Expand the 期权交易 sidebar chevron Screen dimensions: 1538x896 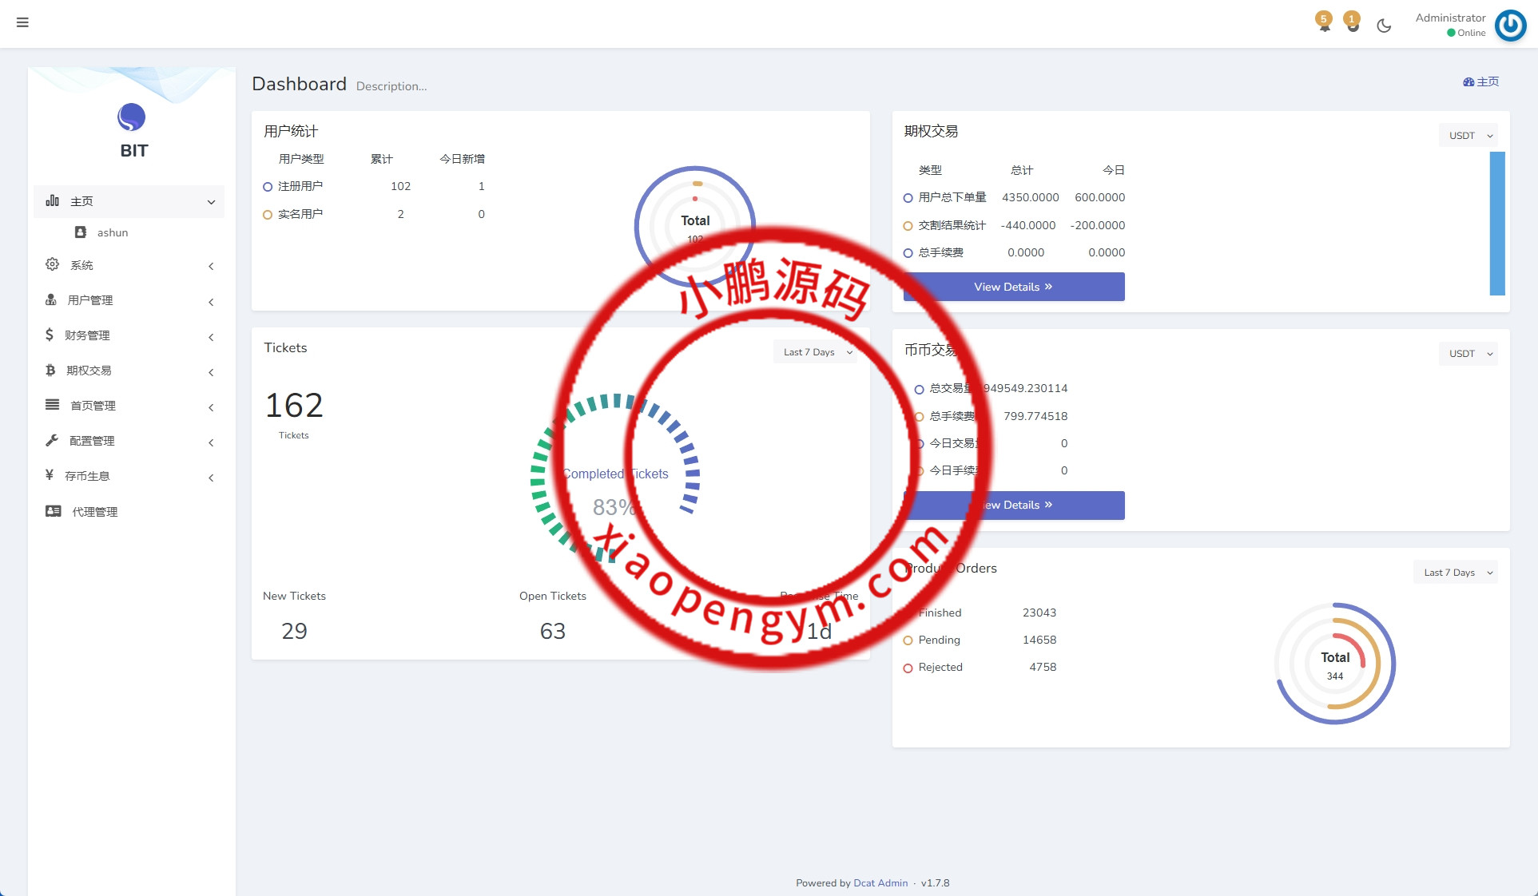pyautogui.click(x=211, y=372)
